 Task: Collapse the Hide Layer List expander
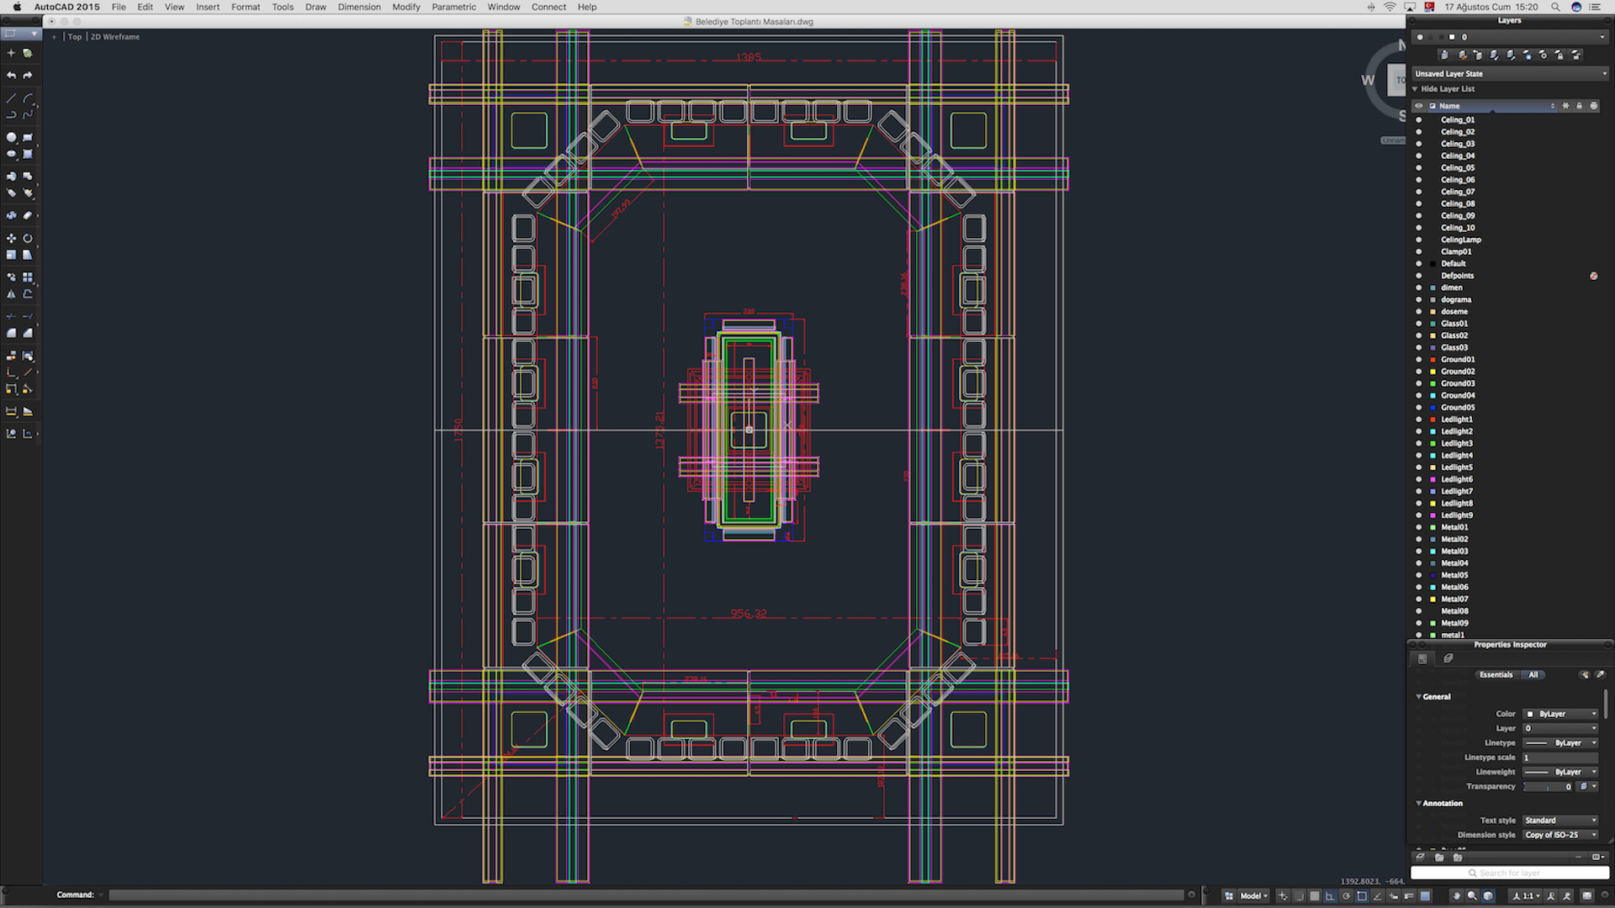(x=1416, y=89)
